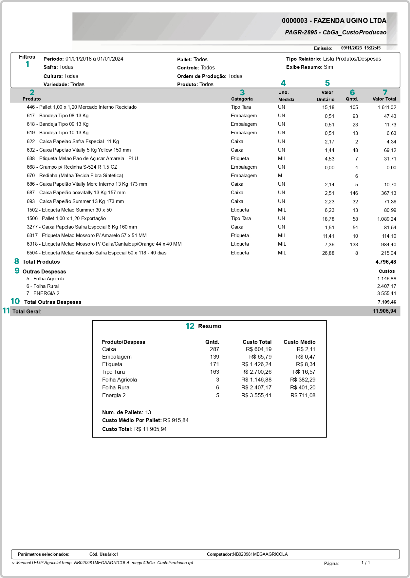This screenshot has width=410, height=578.
Task: Click the '5 - Folha Agricola' expense line
Action: click(46, 279)
